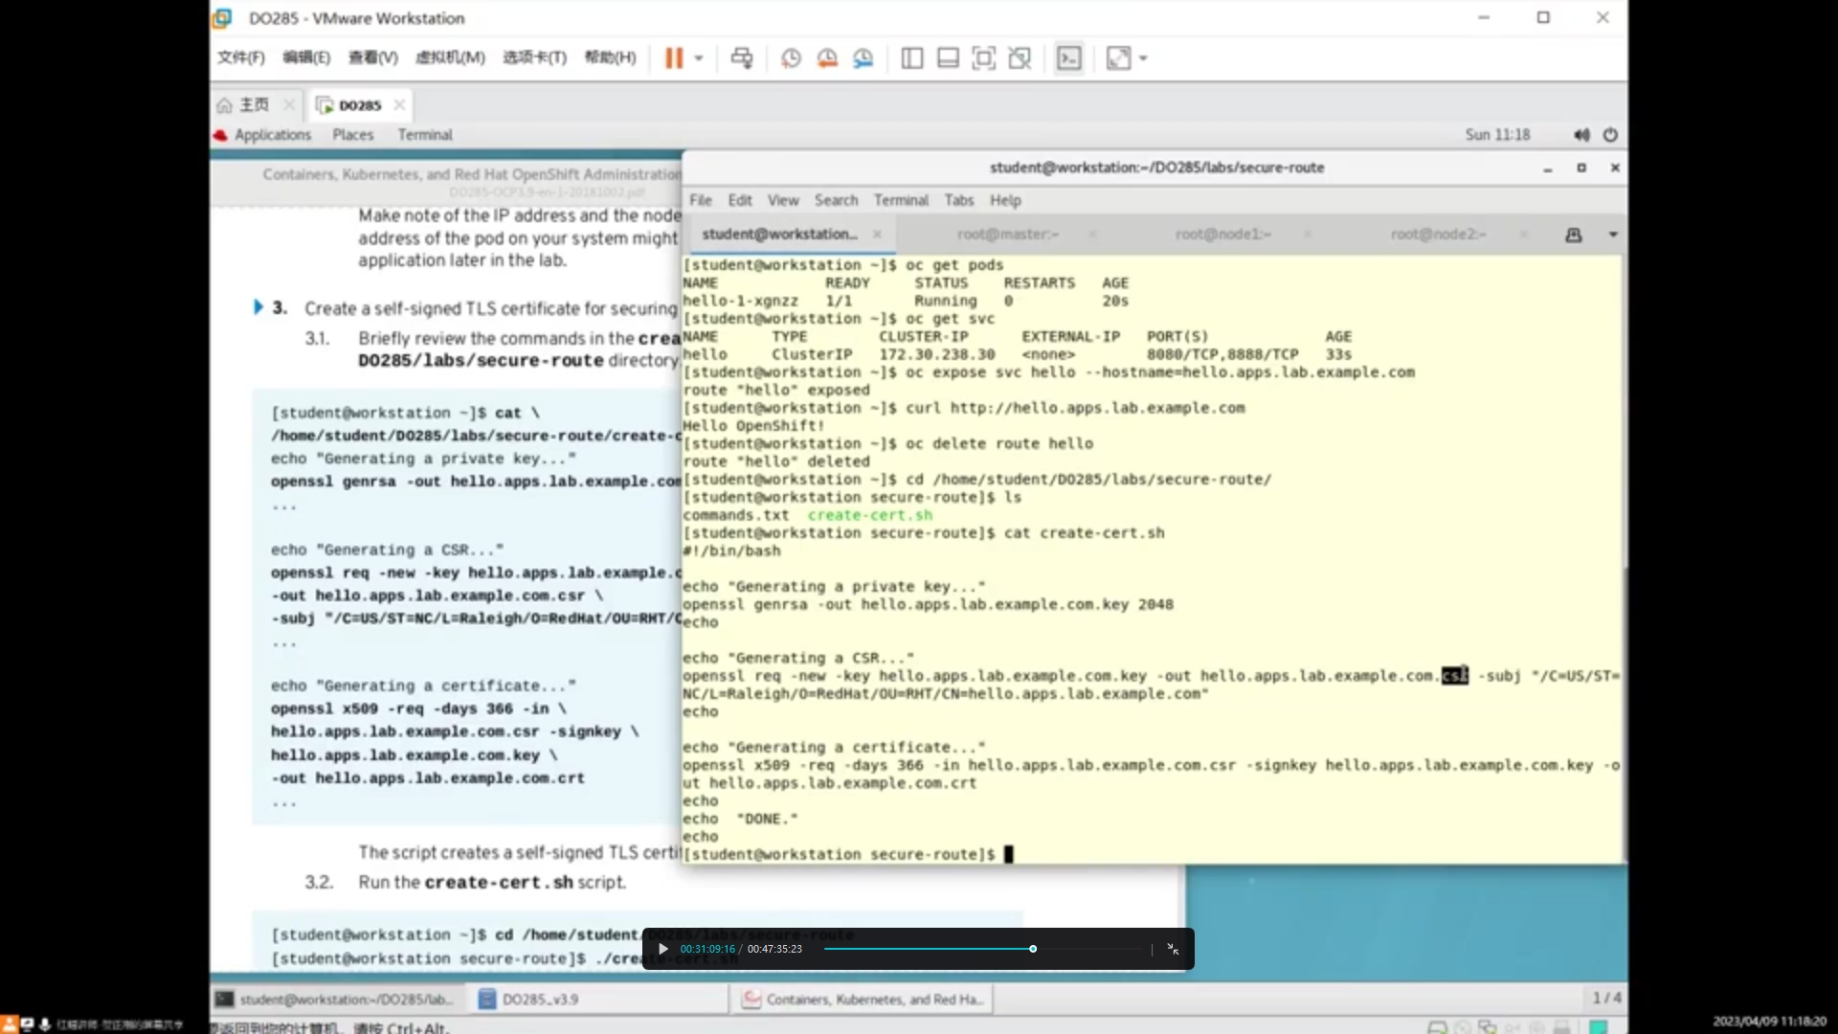Click the console view icon in toolbar

1068,58
